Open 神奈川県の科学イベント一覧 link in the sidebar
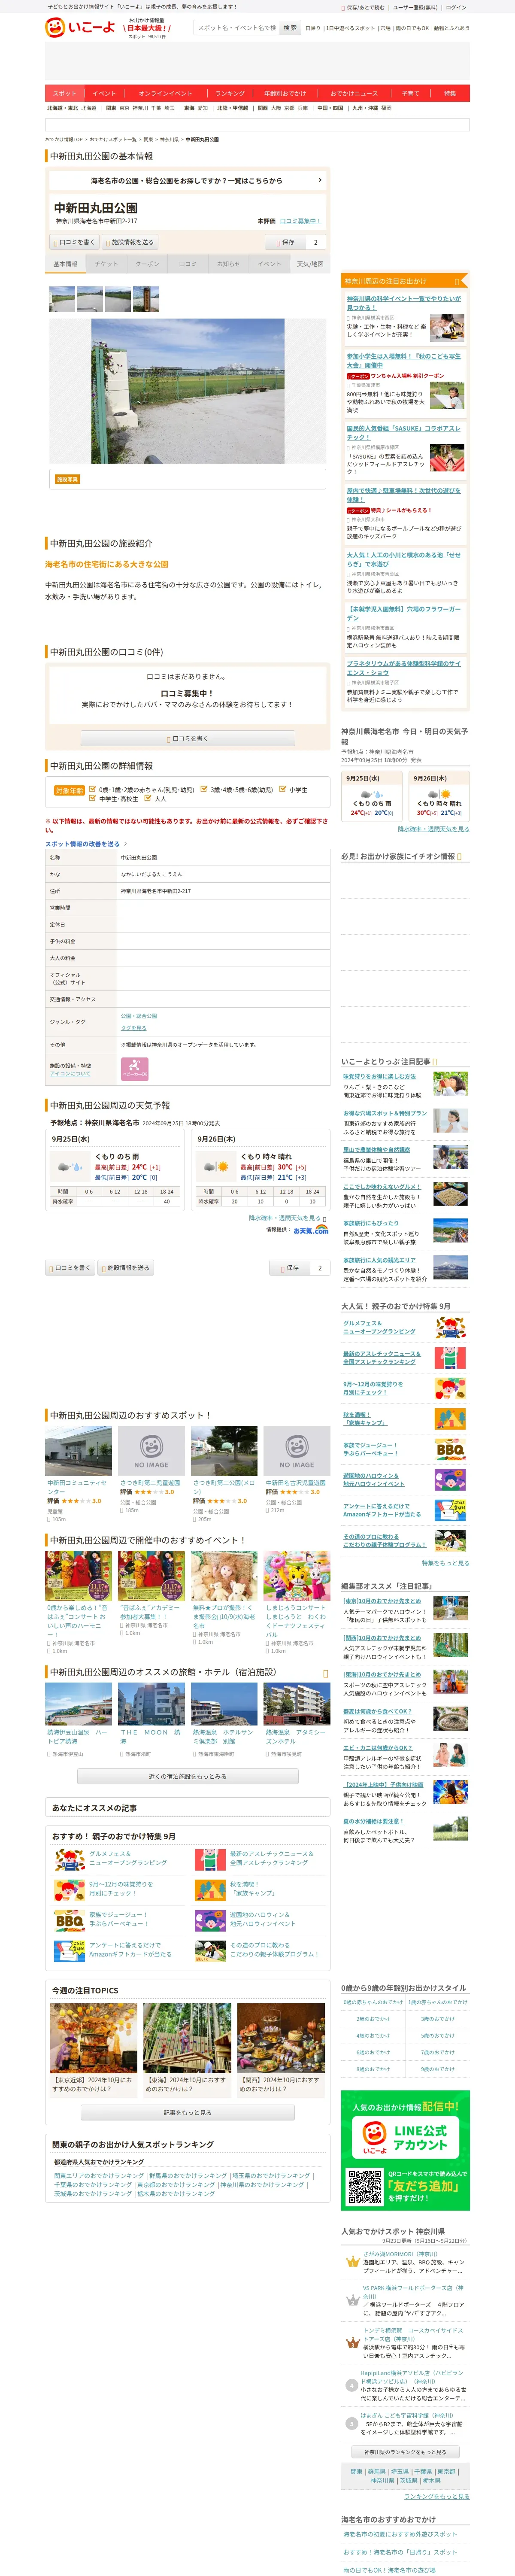Viewport: 515px width, 2576px height. click(x=404, y=303)
